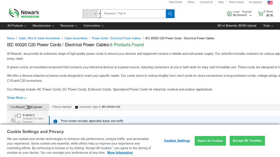Click Reject All Cookies button
The width and height of the screenshot is (280, 157).
click(210, 141)
